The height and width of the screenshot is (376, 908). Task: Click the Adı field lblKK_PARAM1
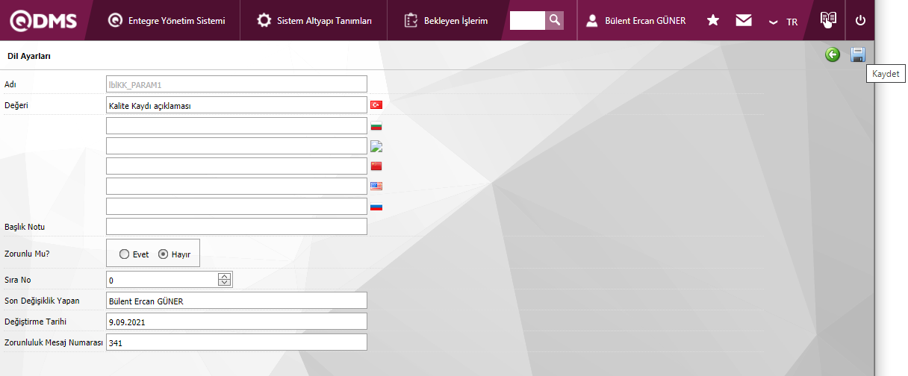[x=237, y=84]
